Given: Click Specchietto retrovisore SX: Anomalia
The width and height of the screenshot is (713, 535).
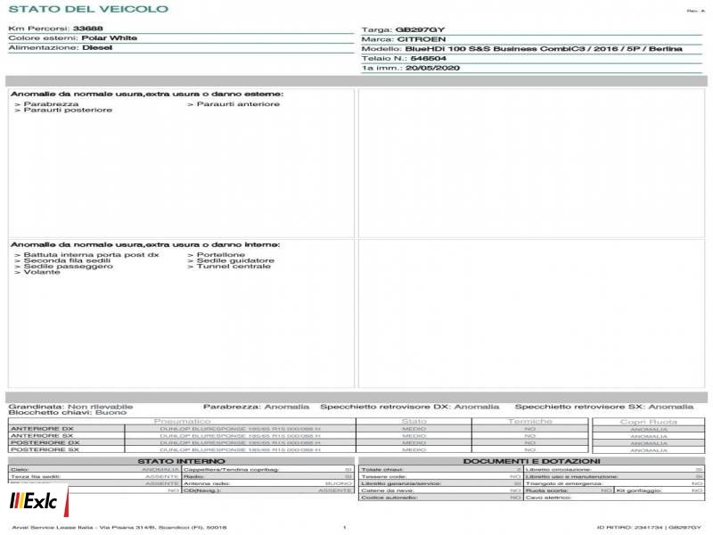Looking at the screenshot, I should click(x=604, y=407).
